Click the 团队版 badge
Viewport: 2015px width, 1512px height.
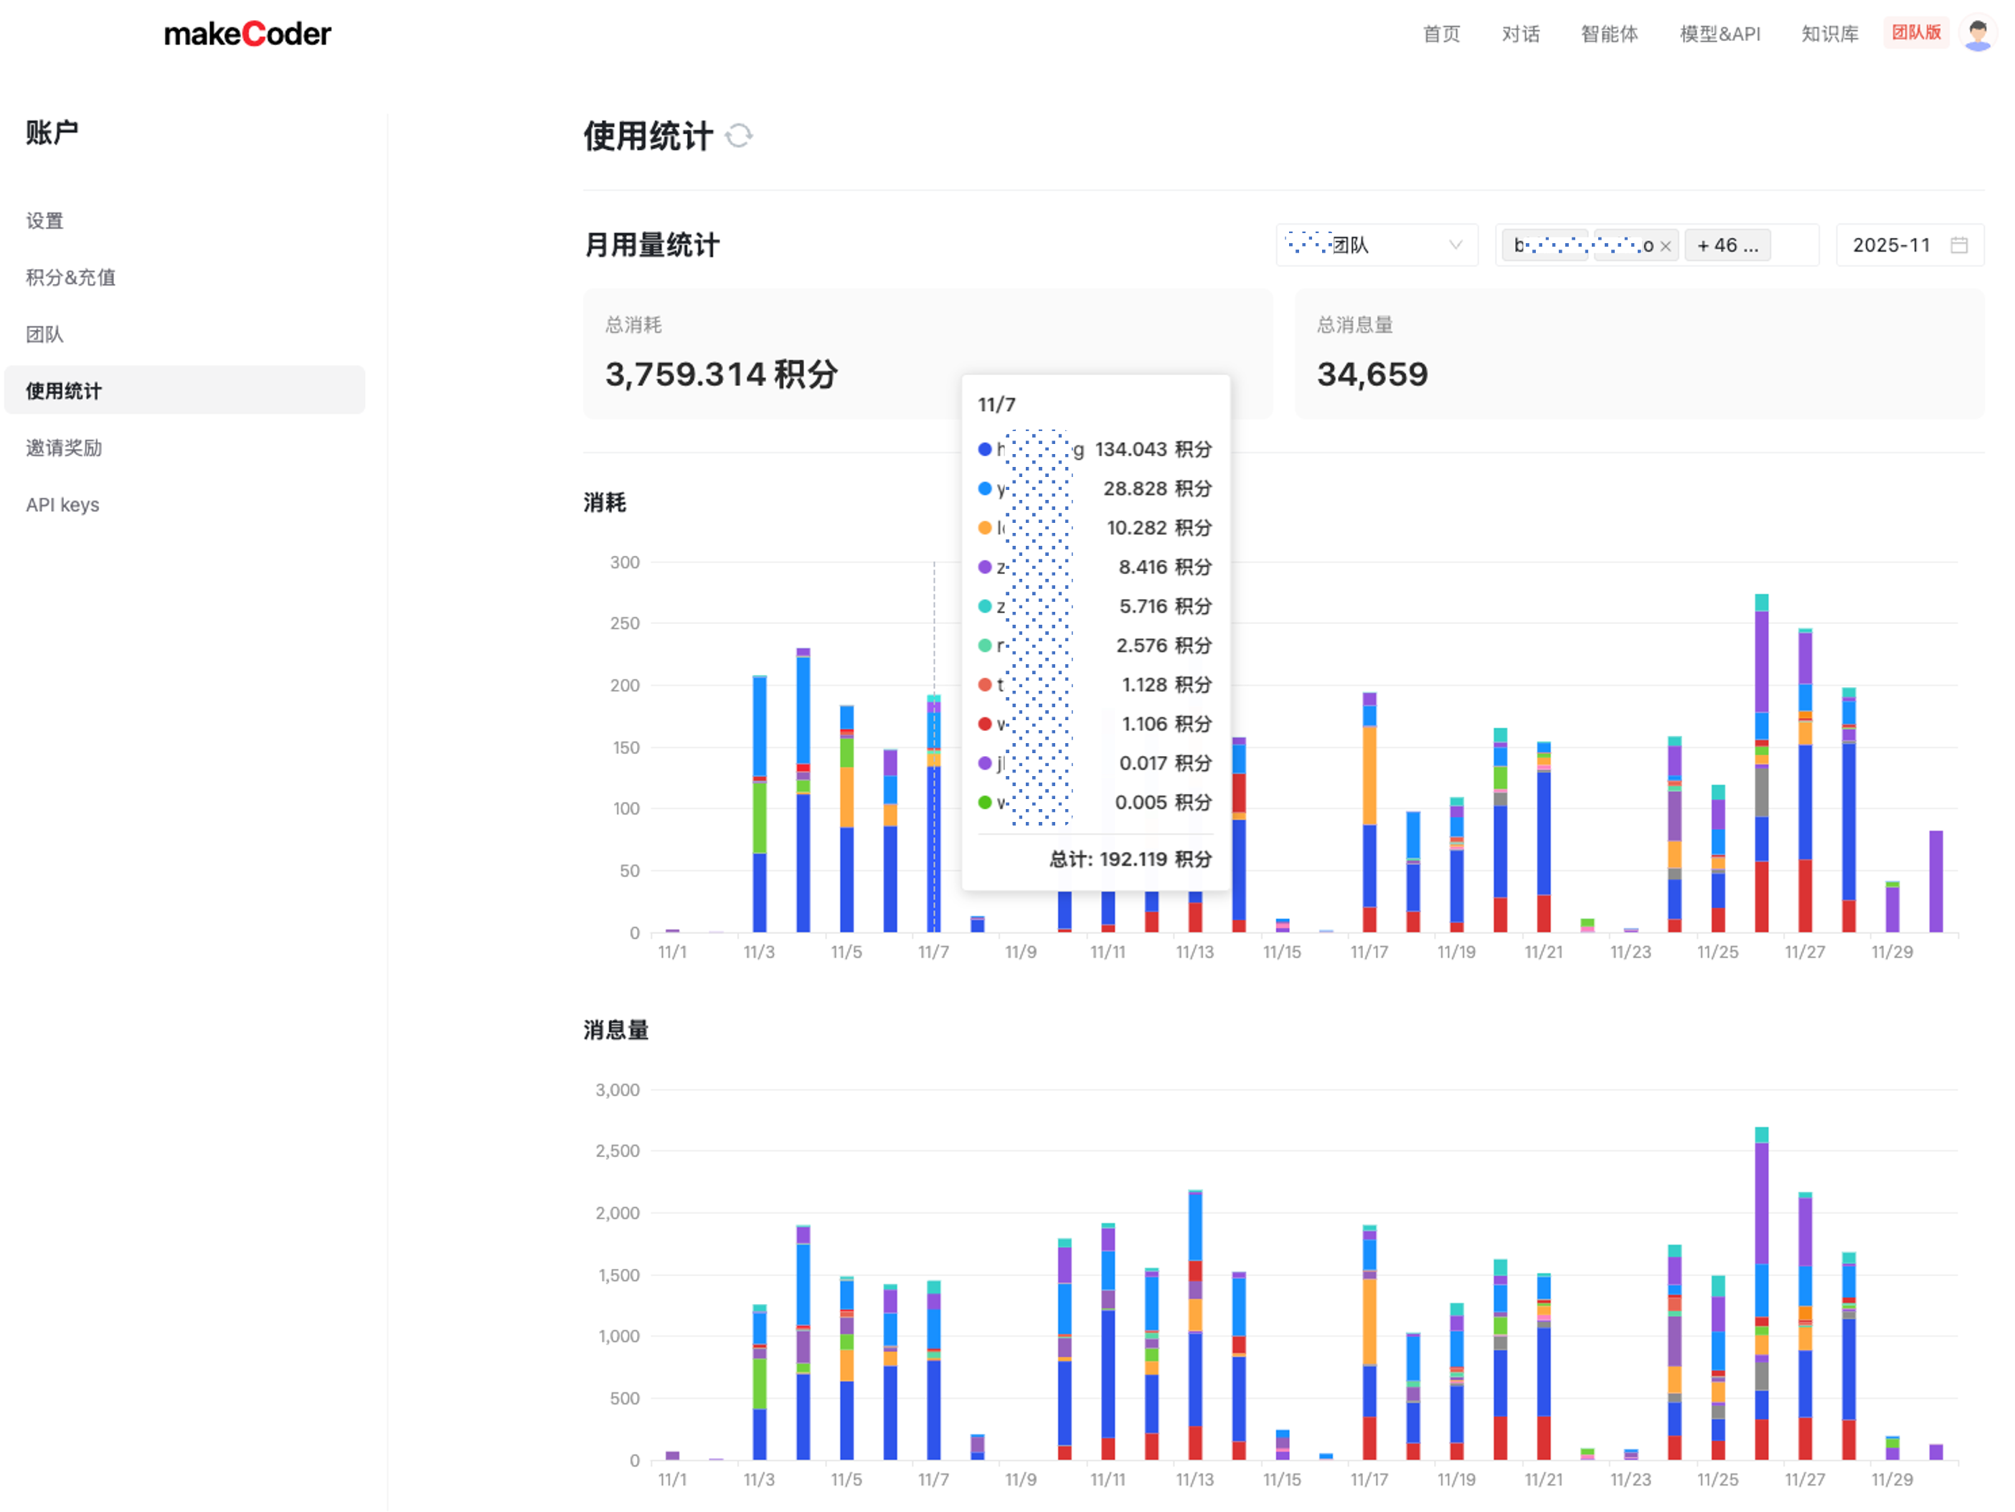click(x=1916, y=33)
